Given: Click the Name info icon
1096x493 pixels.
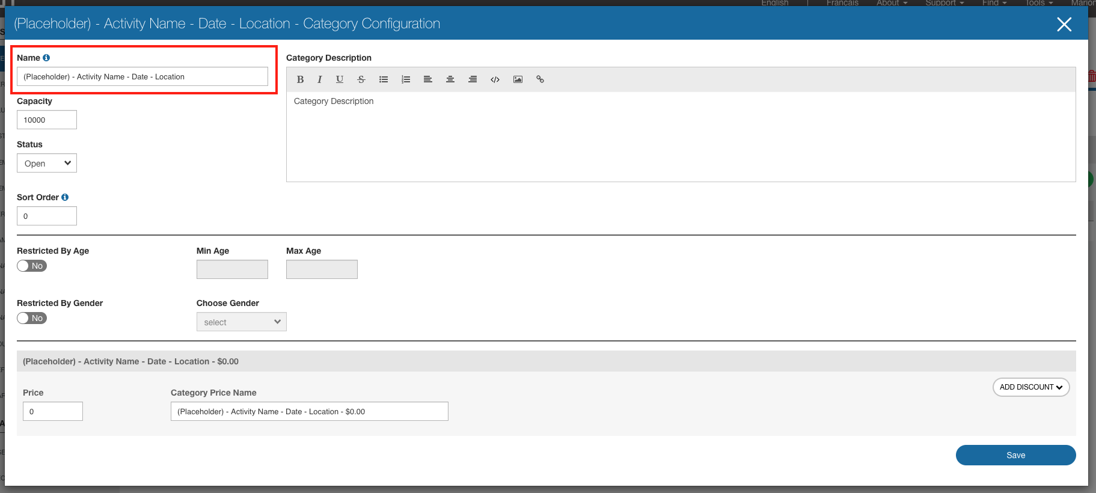Looking at the screenshot, I should pyautogui.click(x=46, y=58).
